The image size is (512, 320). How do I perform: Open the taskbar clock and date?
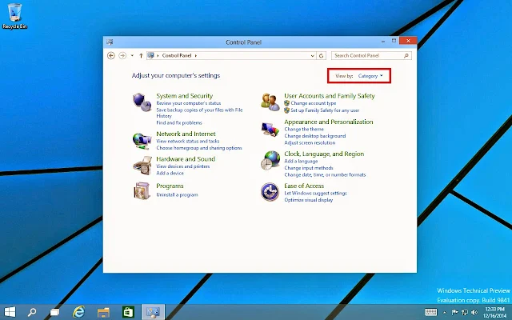click(x=495, y=313)
